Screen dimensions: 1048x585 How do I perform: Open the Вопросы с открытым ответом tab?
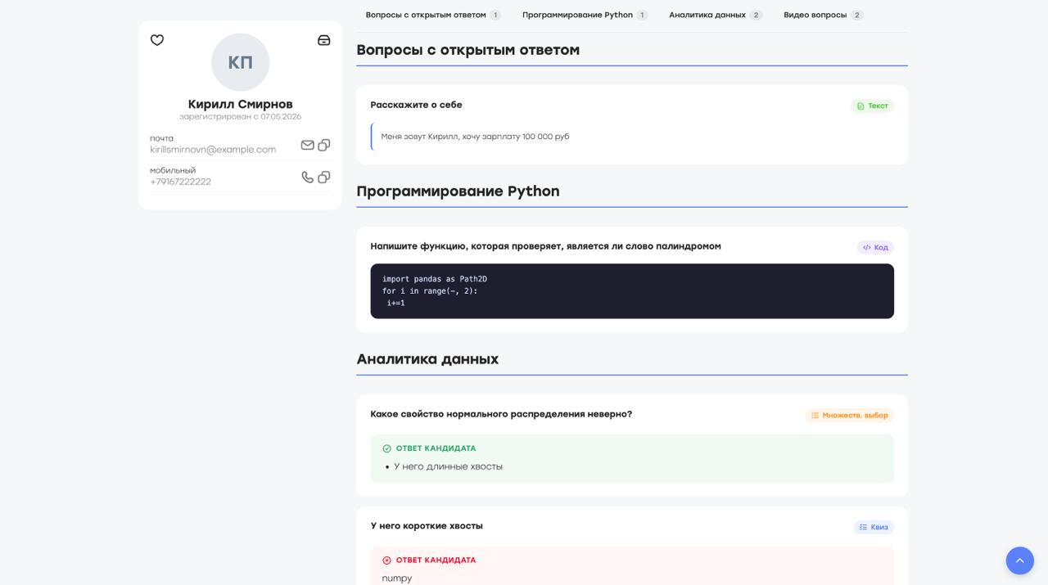433,15
